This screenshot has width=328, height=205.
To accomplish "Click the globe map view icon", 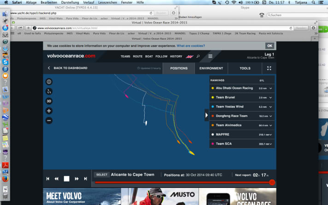I will click(x=49, y=82).
